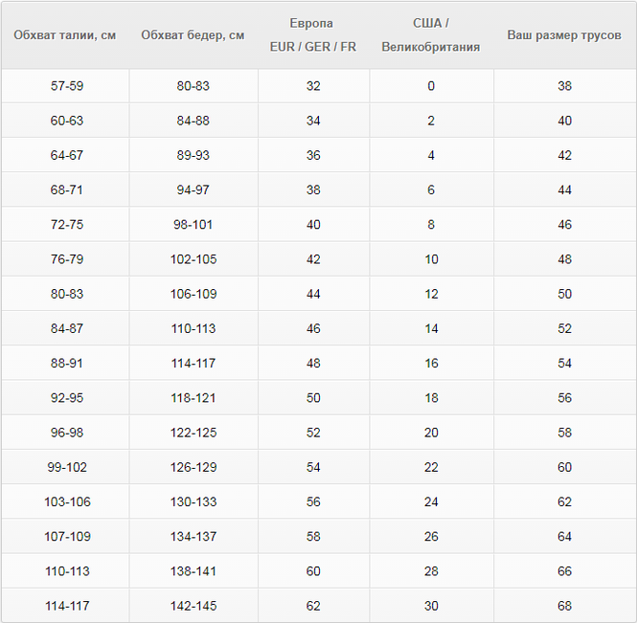Select USA size 16 cell

[x=431, y=364]
